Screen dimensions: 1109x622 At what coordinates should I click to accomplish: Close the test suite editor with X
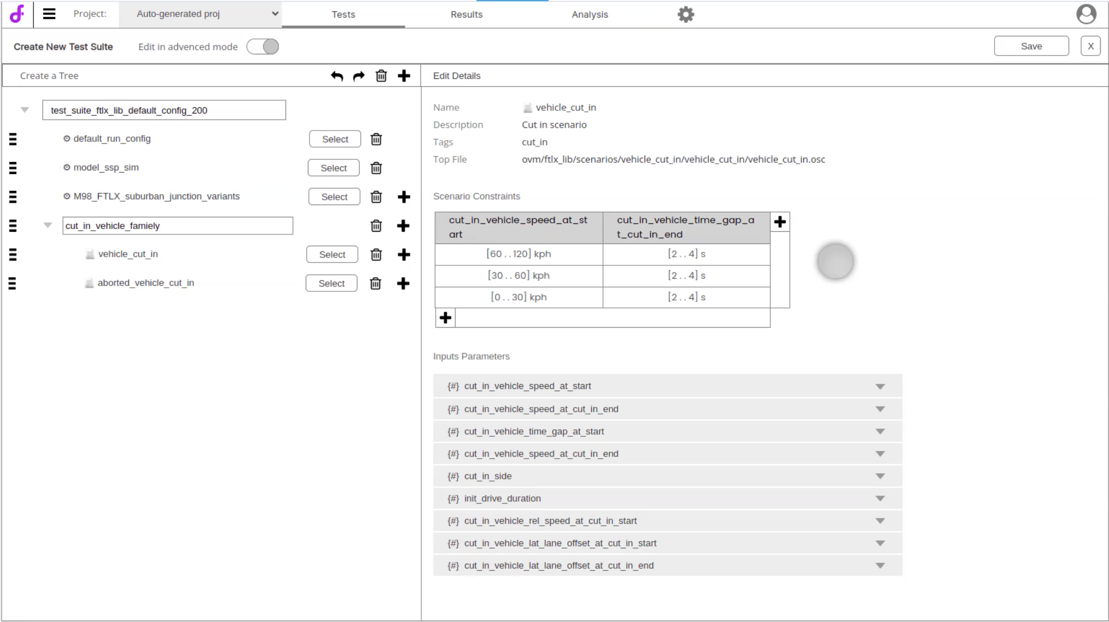[1090, 46]
